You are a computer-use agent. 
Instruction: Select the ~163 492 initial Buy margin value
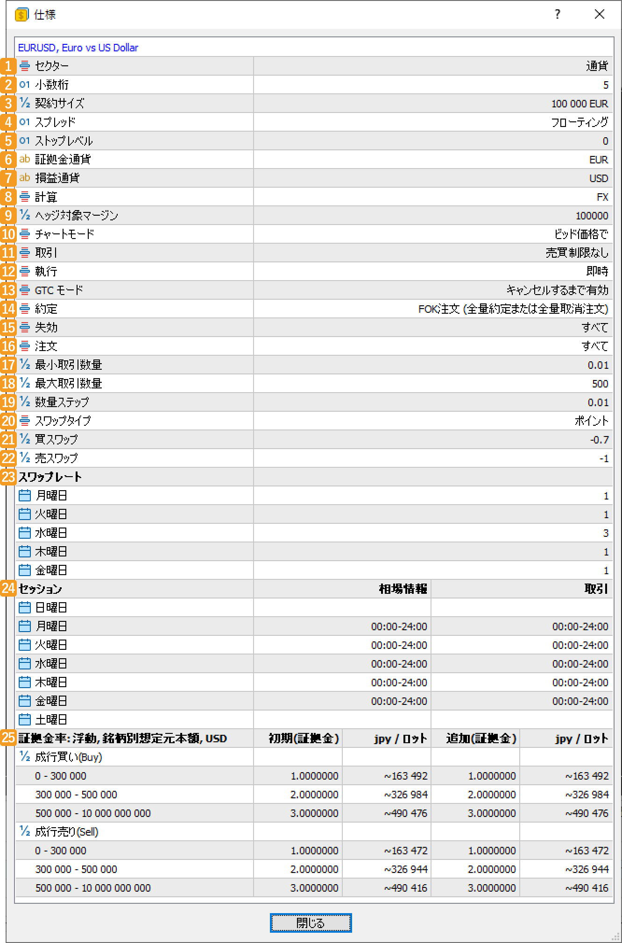(406, 776)
